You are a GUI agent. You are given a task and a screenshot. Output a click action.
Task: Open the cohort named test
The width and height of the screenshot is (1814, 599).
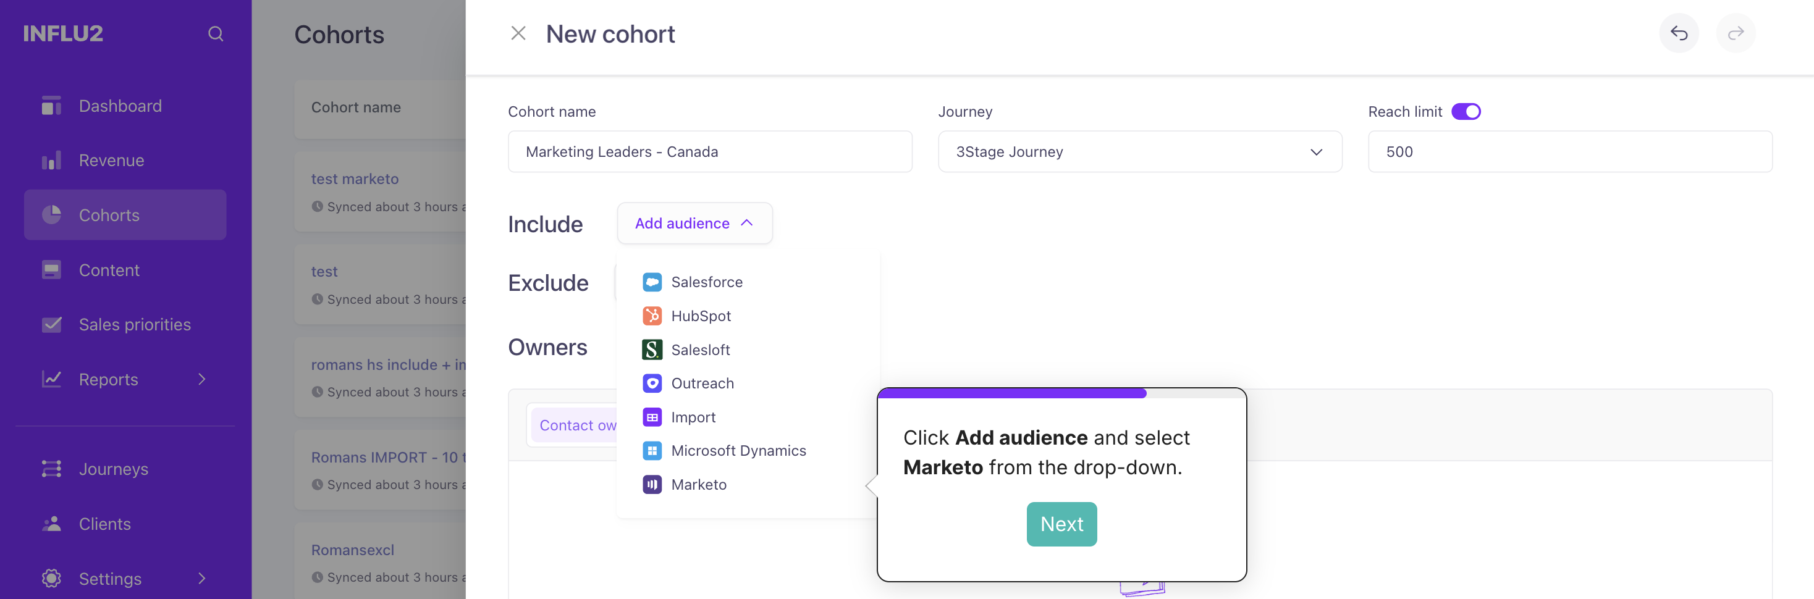[324, 272]
